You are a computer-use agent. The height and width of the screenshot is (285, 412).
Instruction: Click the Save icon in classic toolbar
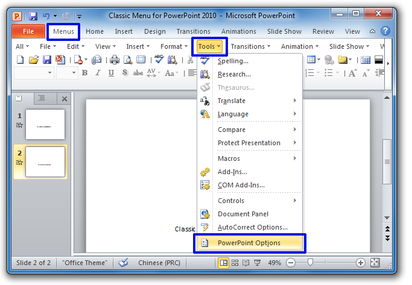coord(47,60)
